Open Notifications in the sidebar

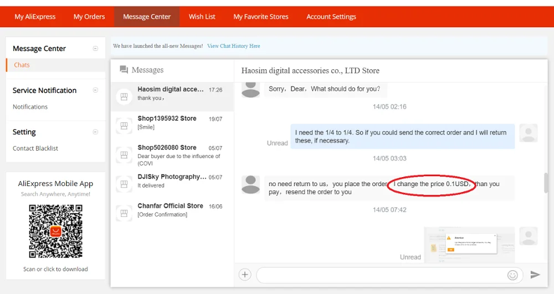30,107
